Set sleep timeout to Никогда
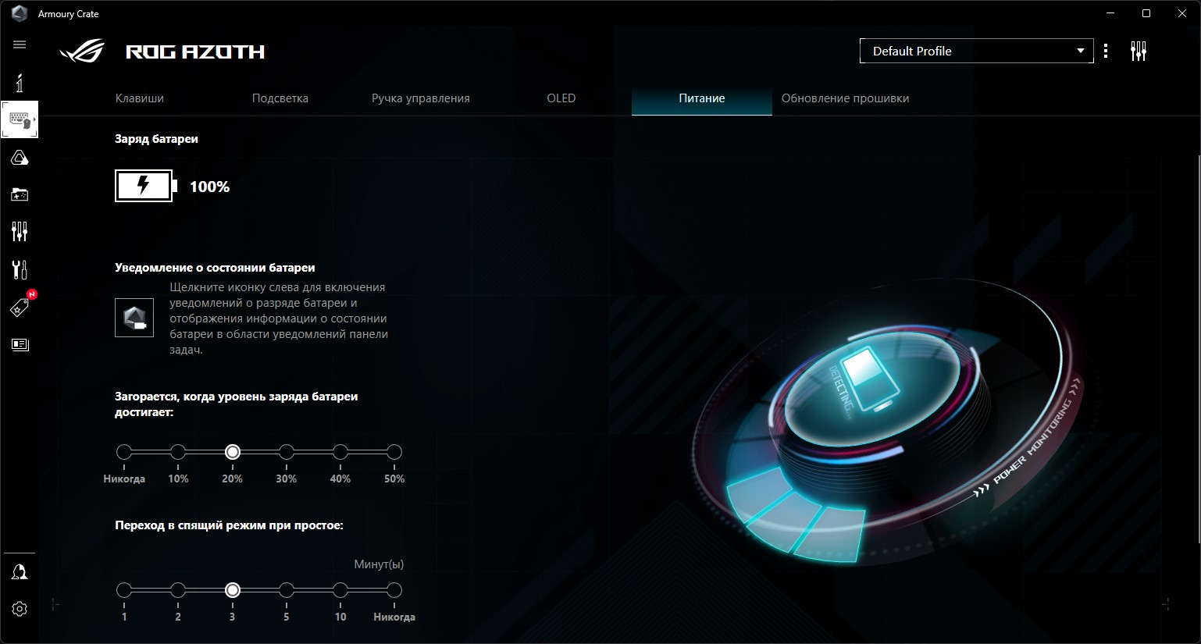1201x644 pixels. (394, 590)
